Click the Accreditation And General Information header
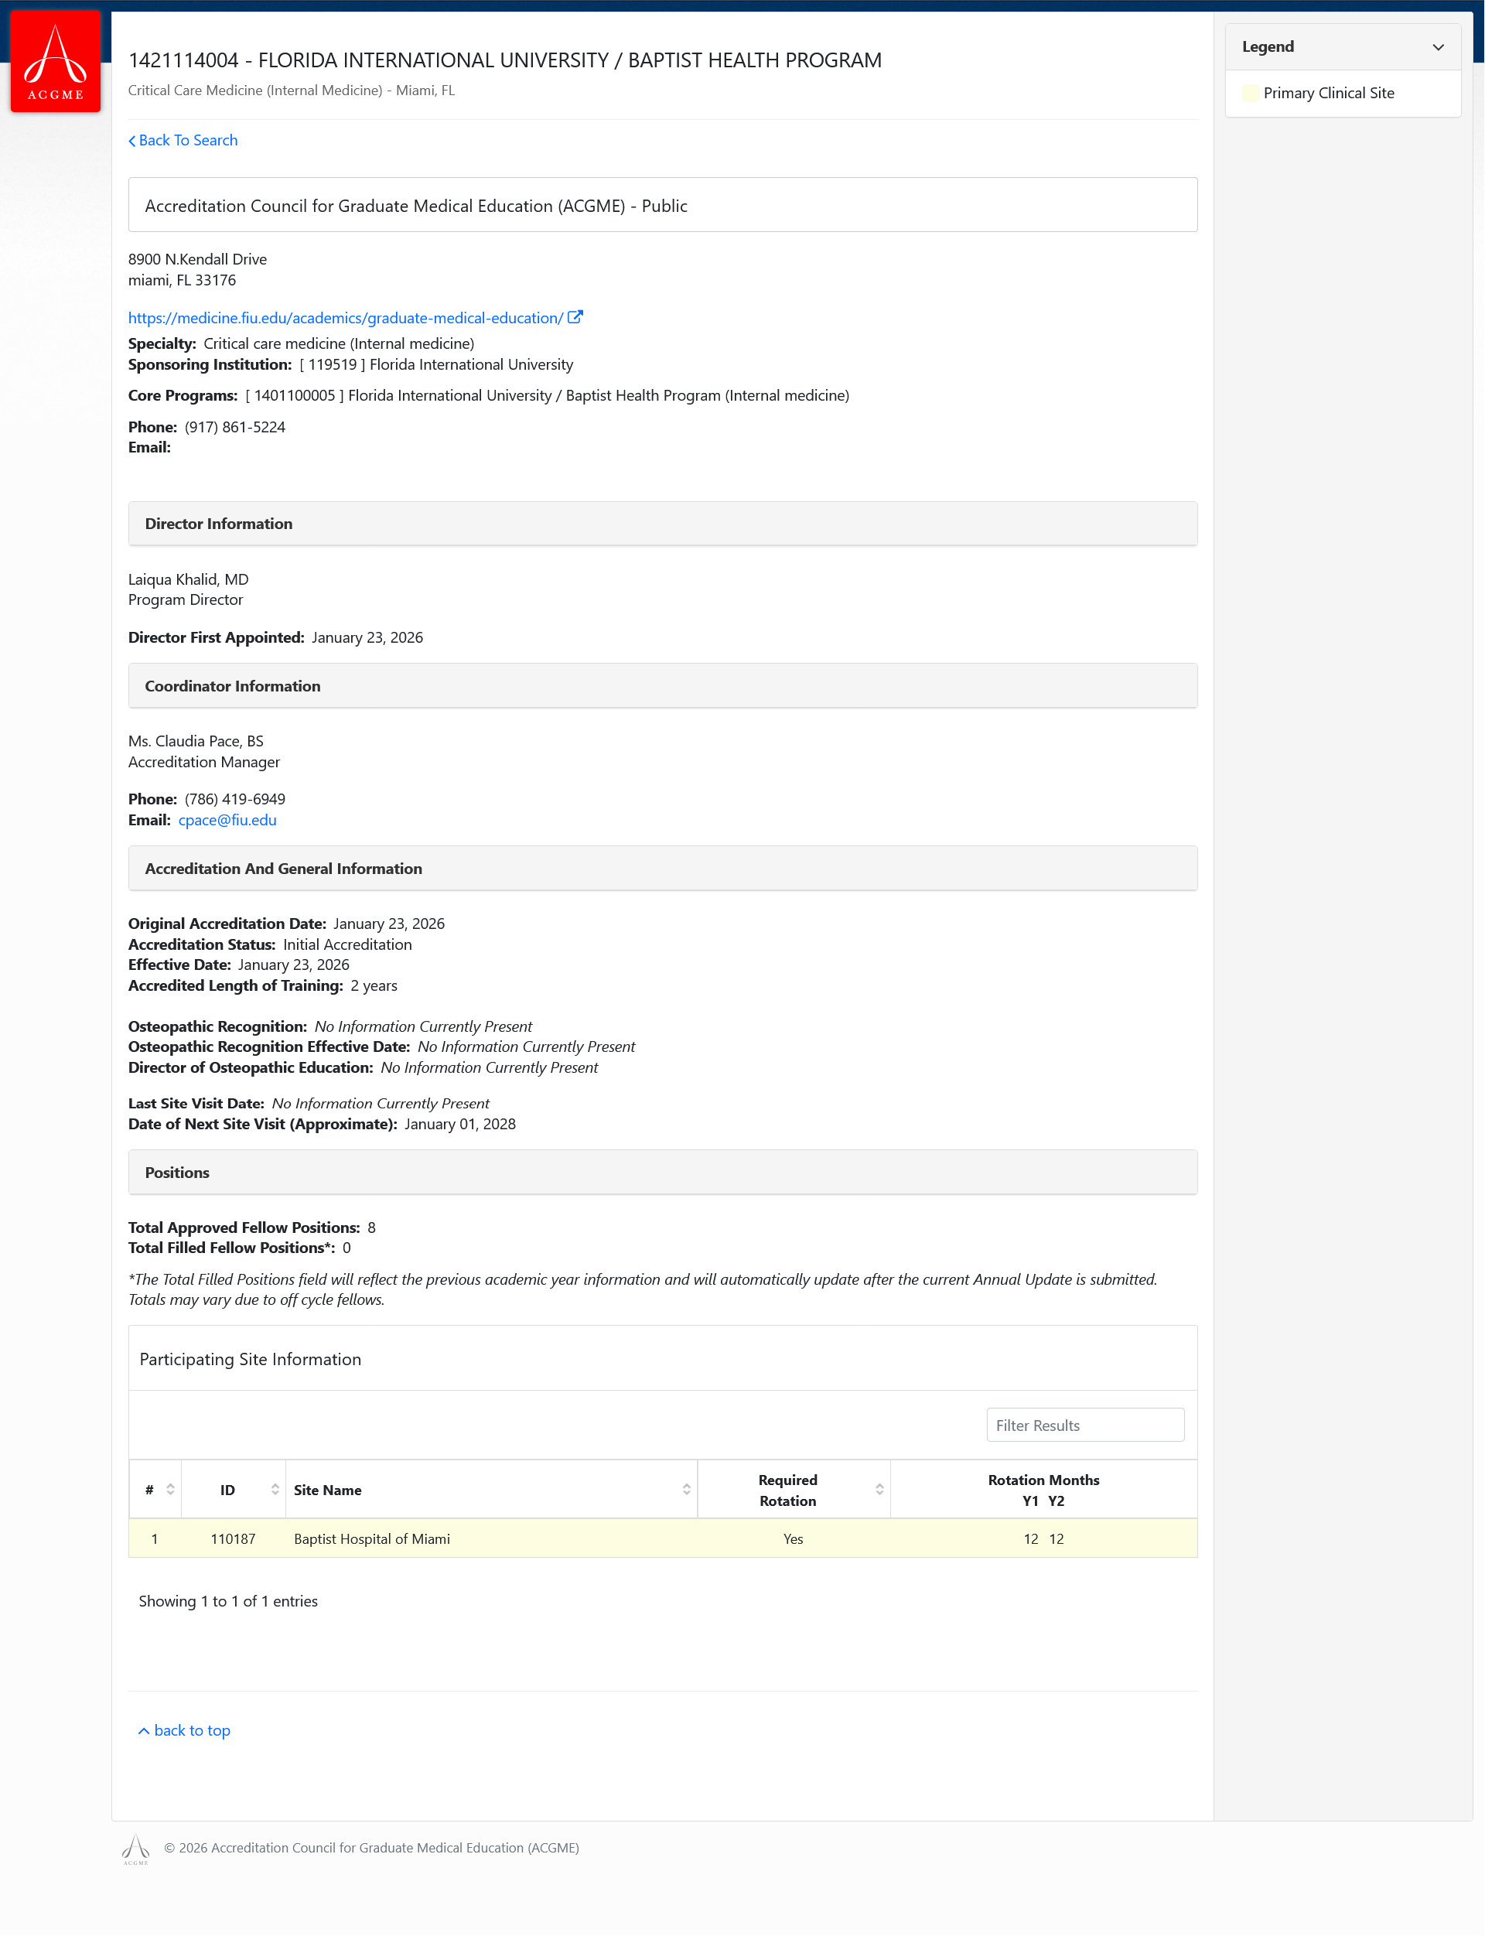 point(662,868)
